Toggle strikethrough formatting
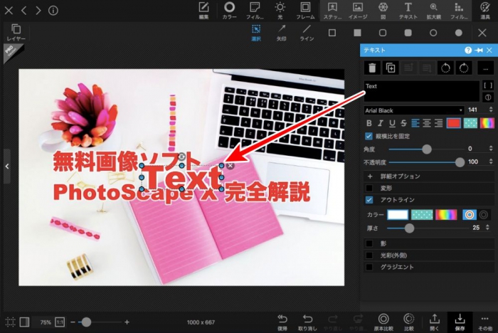The image size is (498, 333). [x=403, y=123]
